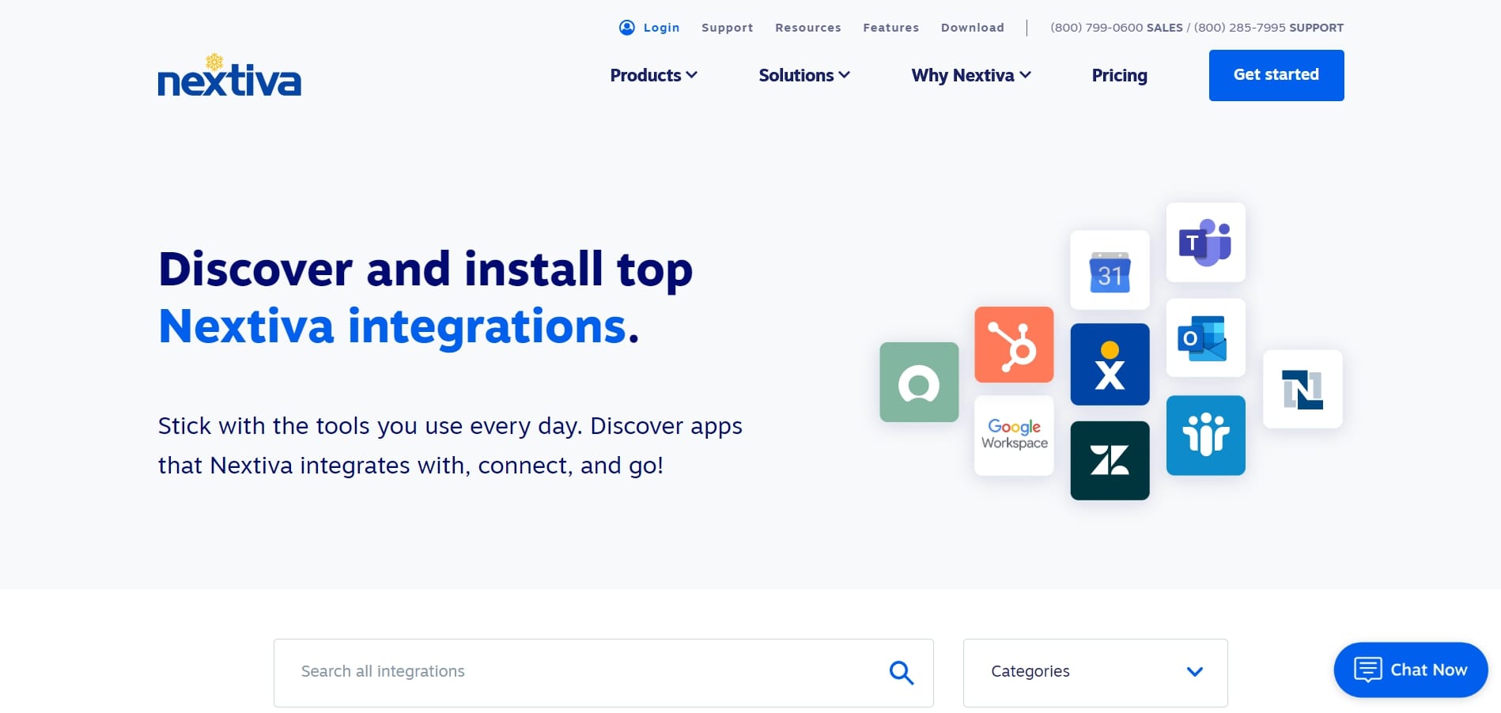Screen dimensions: 1501x713
Task: Select the Google Workspace integration tile
Action: [x=1014, y=436]
